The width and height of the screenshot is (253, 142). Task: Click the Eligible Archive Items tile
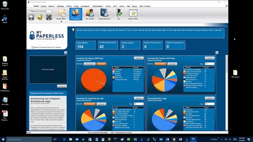153,45
